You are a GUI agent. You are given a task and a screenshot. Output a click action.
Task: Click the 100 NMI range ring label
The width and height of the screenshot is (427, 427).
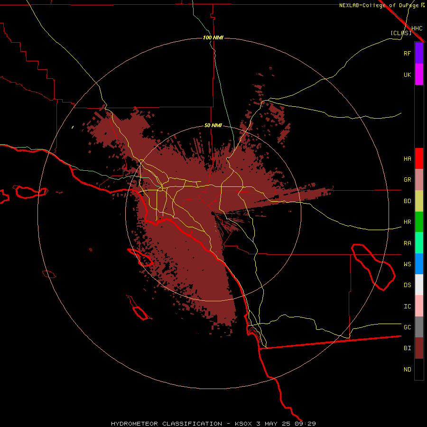(x=213, y=37)
